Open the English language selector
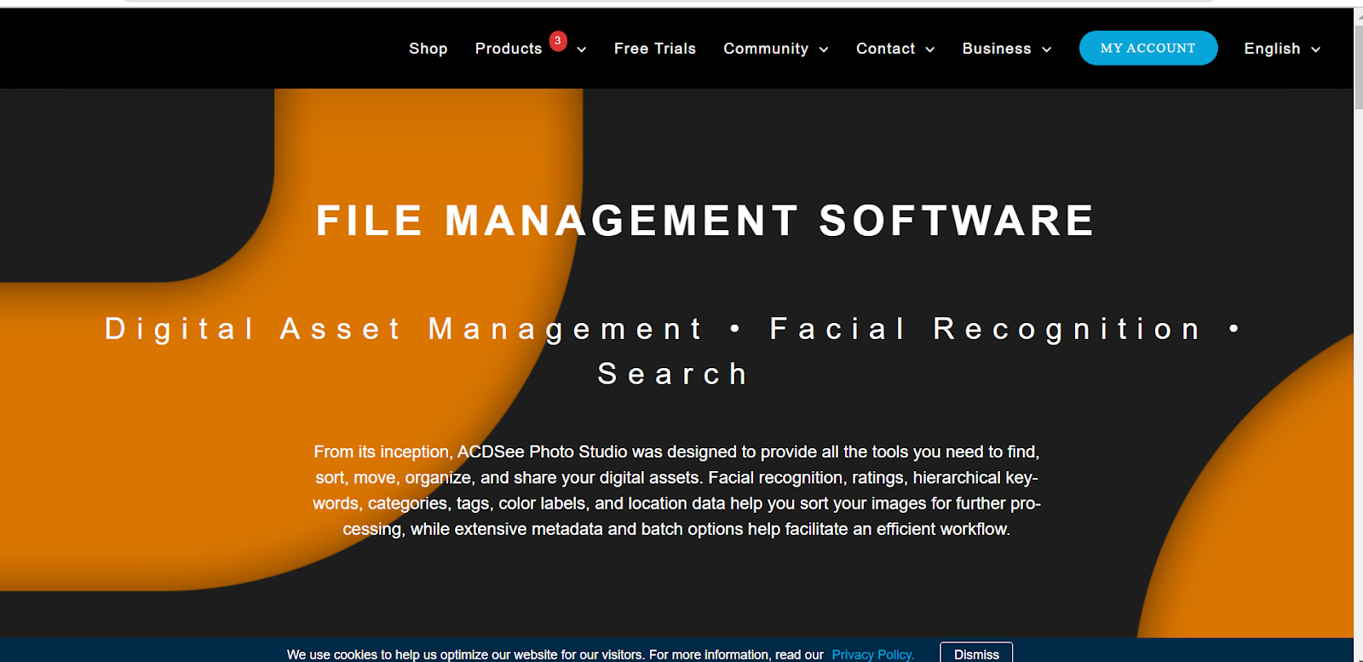The image size is (1363, 662). [1272, 49]
